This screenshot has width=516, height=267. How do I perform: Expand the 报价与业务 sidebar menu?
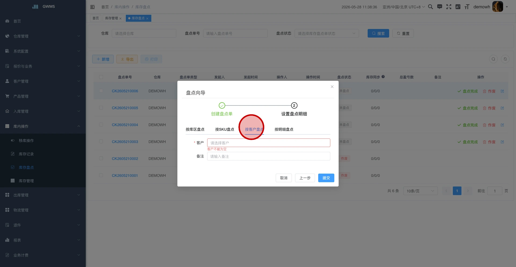coord(43,66)
